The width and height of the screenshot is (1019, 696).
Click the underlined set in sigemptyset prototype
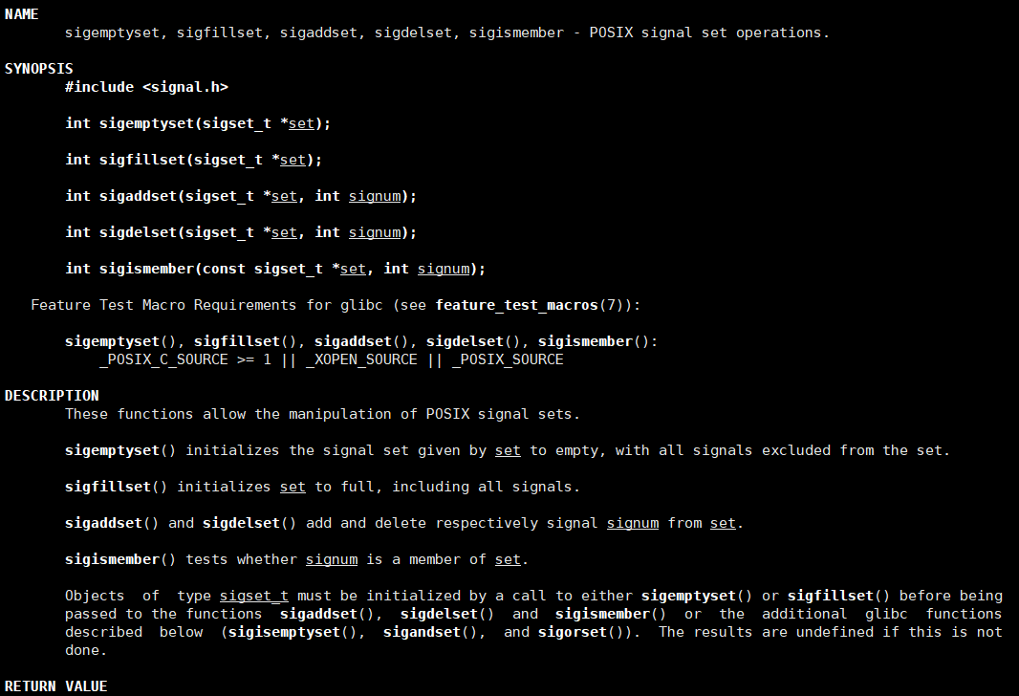(x=301, y=123)
